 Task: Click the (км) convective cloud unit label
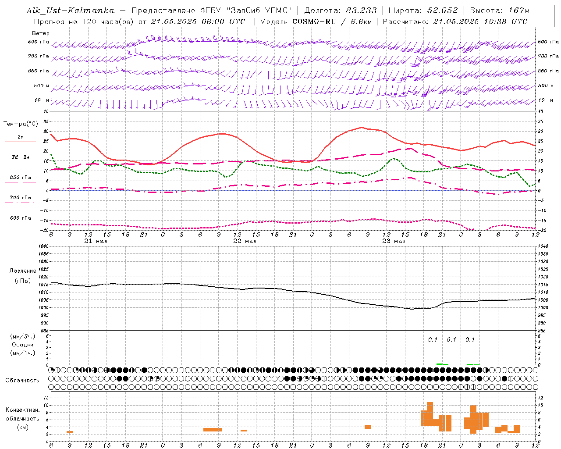(x=23, y=427)
